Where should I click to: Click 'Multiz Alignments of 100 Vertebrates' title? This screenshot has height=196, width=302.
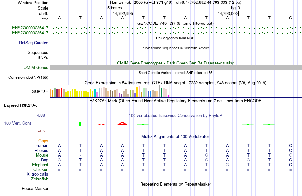click(x=175, y=137)
